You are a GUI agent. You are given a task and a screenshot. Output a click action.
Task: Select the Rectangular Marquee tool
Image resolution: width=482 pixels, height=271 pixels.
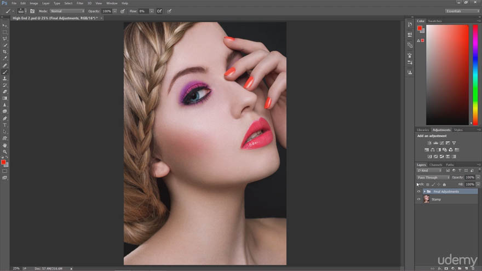[4, 32]
